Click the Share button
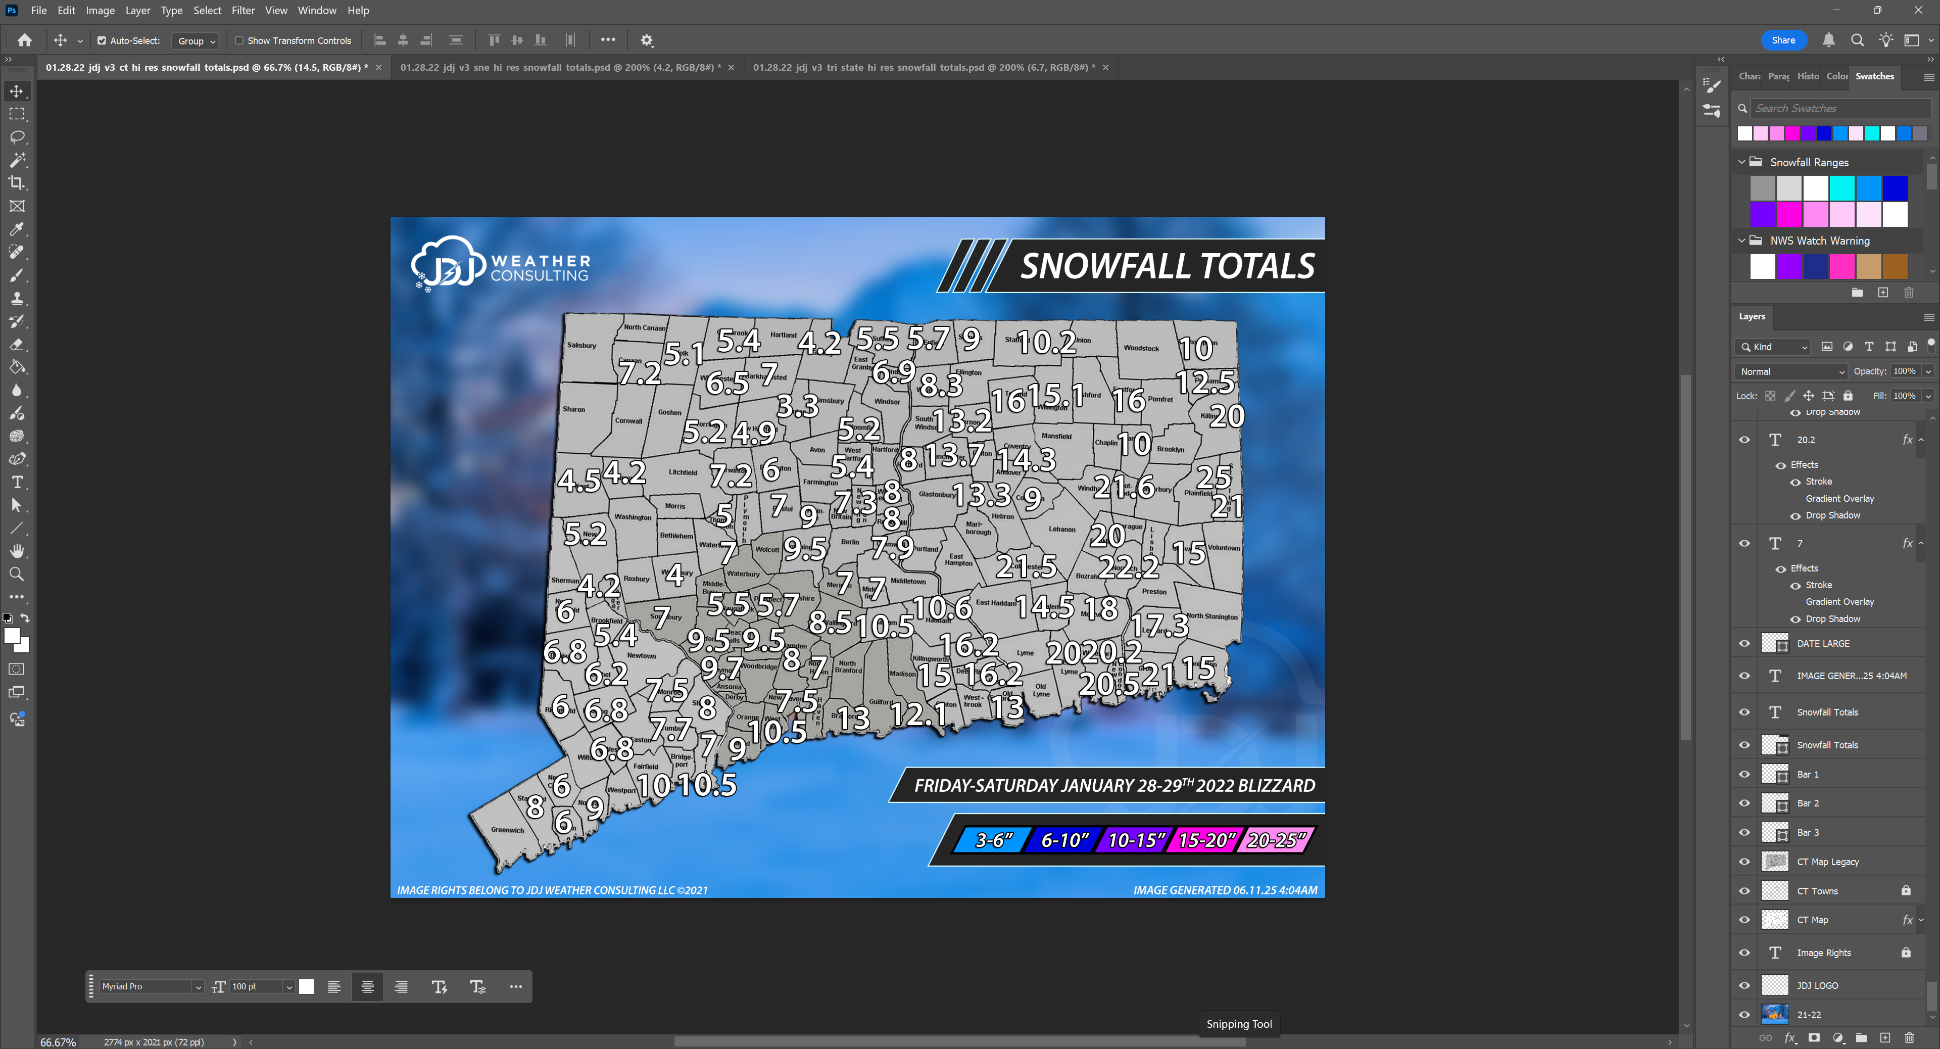Viewport: 1940px width, 1049px height. coord(1782,40)
